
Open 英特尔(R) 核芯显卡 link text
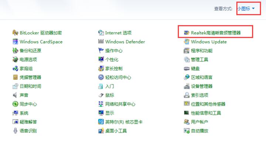[124, 122]
